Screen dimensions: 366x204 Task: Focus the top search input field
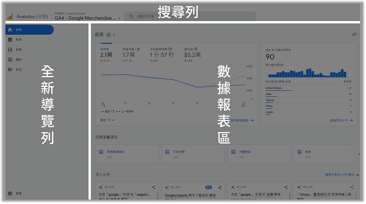coord(190,16)
